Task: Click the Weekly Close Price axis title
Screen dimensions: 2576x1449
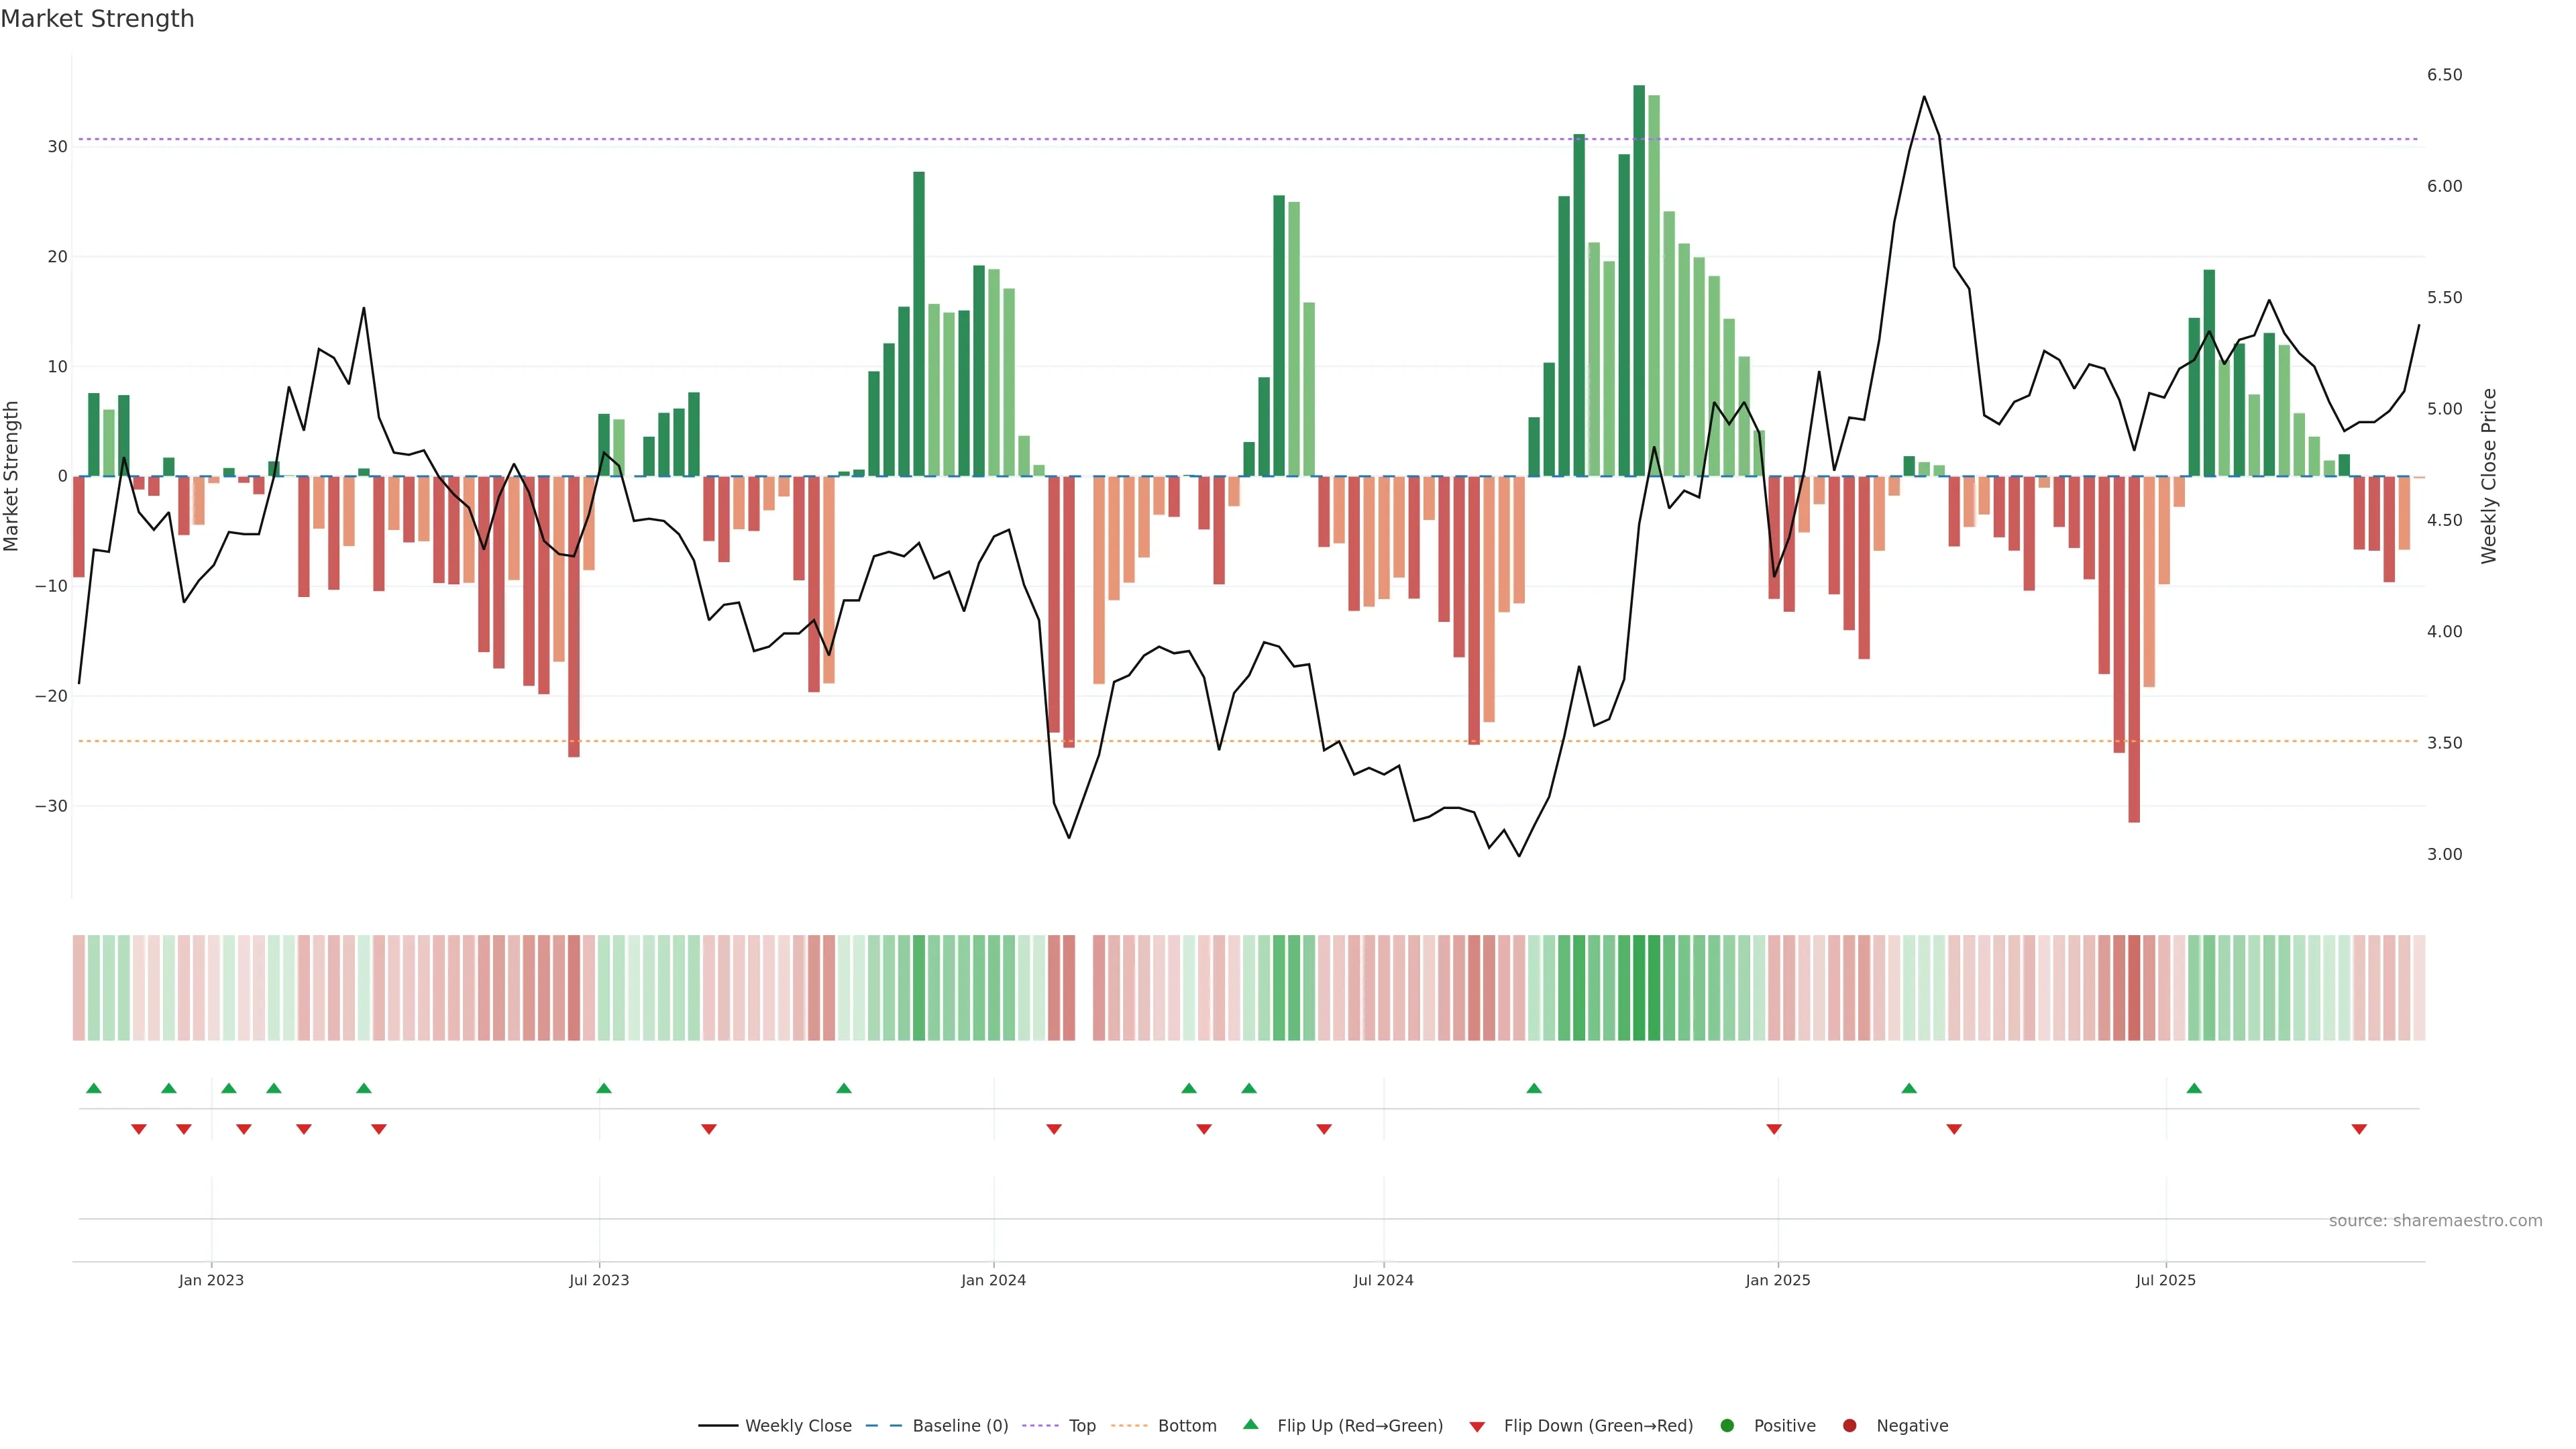Action: coord(2489,476)
